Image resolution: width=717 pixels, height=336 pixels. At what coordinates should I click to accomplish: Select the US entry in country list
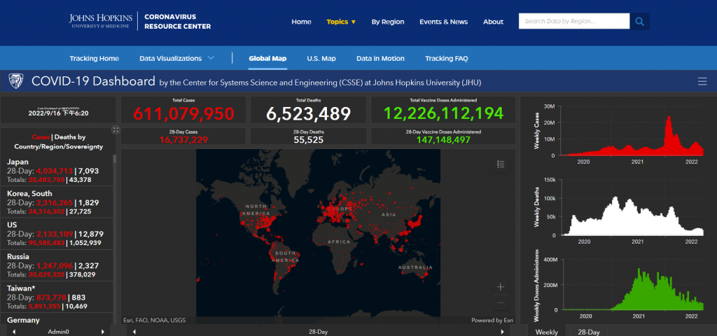(x=57, y=233)
